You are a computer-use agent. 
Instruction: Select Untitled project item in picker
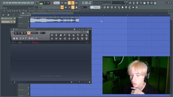click(8, 22)
